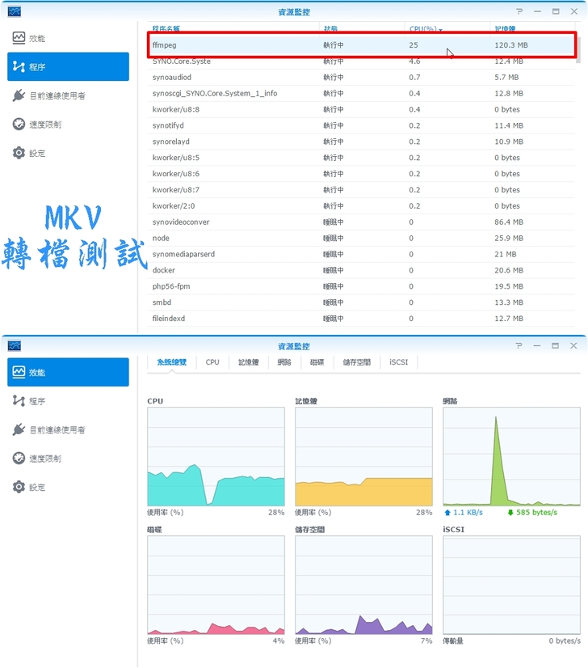Select 目前連線使用者 plug icon in upper window
Image resolution: width=588 pixels, height=668 pixels.
coord(19,96)
